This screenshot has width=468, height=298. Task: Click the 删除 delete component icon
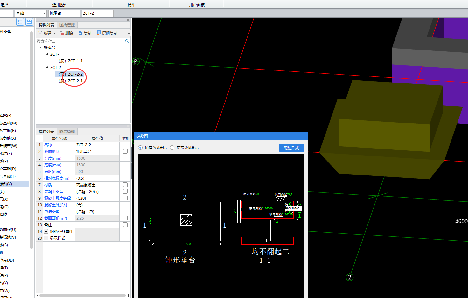tap(61, 33)
